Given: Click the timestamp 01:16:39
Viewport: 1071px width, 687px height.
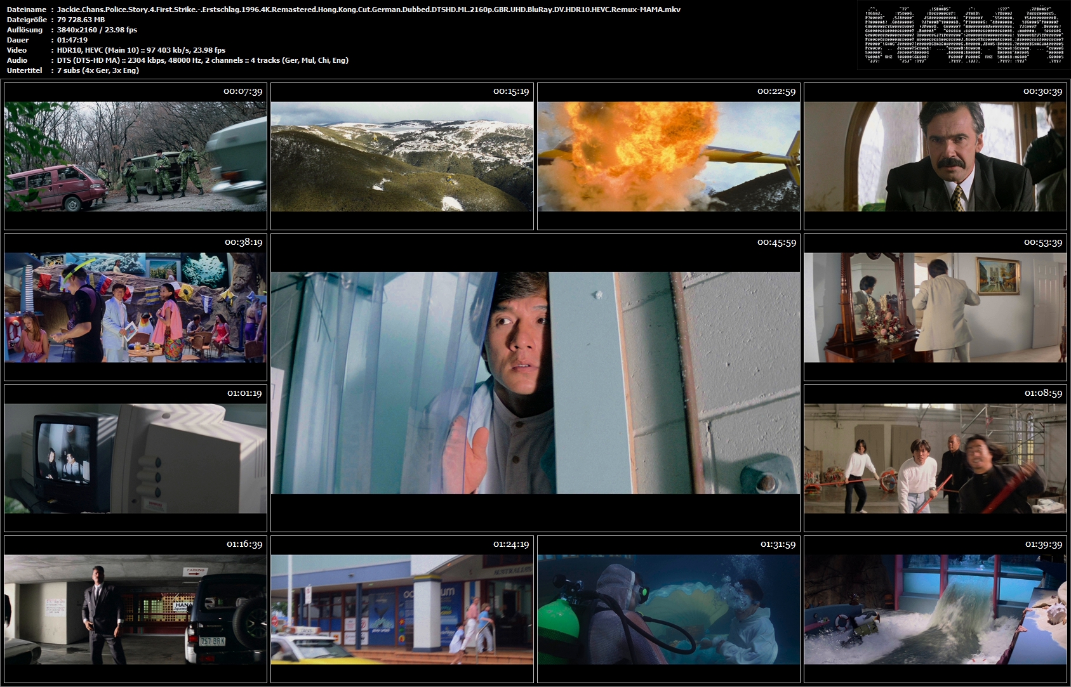Looking at the screenshot, I should point(244,544).
